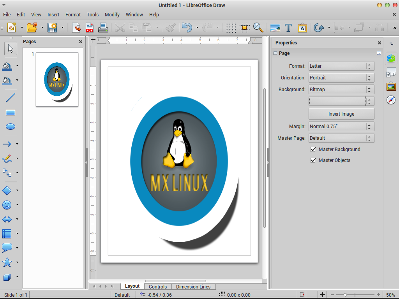The width and height of the screenshot is (399, 299).
Task: Open the Format dropdown showing Letter
Action: click(341, 66)
